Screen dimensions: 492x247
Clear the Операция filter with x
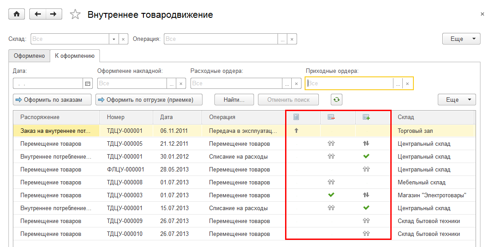292,39
